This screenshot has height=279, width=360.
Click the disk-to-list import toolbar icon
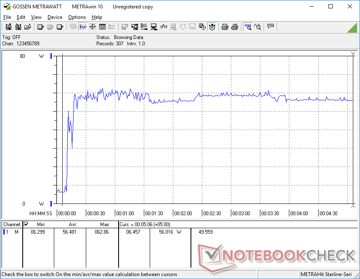coord(135,27)
